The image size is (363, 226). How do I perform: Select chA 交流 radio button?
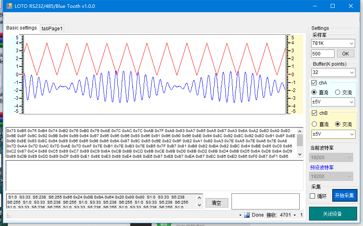click(x=337, y=92)
